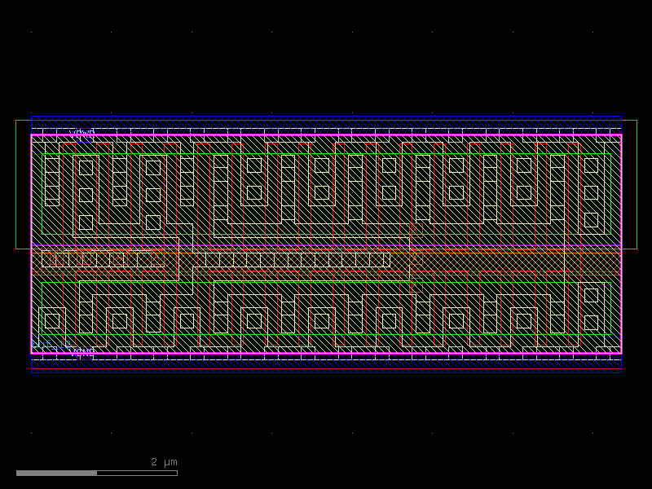This screenshot has width=652, height=489.
Task: Click the green diffusion outline lower region
Action: (x=326, y=334)
